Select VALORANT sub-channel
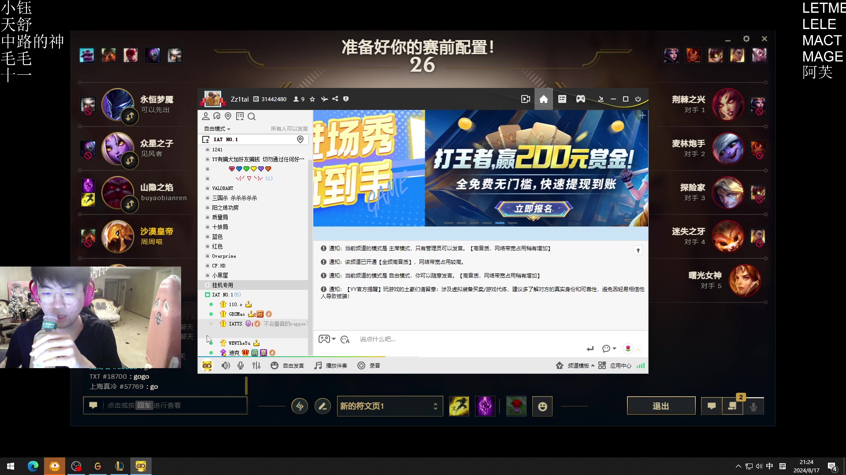The width and height of the screenshot is (846, 475). click(223, 189)
